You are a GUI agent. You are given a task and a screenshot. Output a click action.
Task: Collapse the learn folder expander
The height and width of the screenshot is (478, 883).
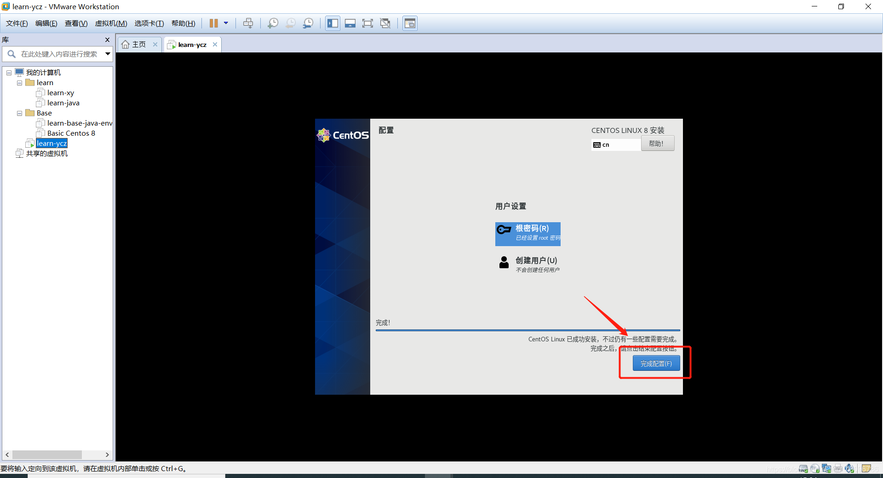[x=19, y=83]
